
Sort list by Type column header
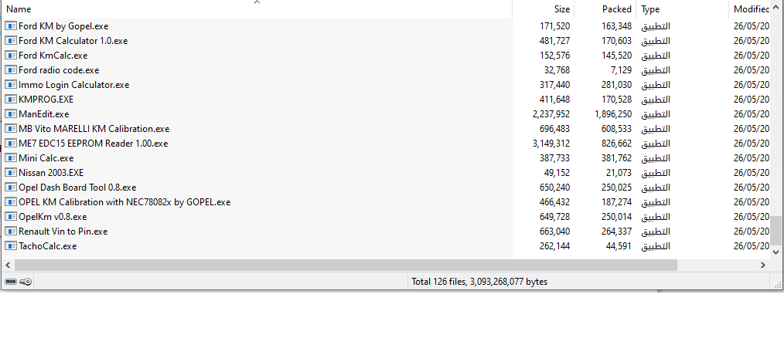coord(682,9)
